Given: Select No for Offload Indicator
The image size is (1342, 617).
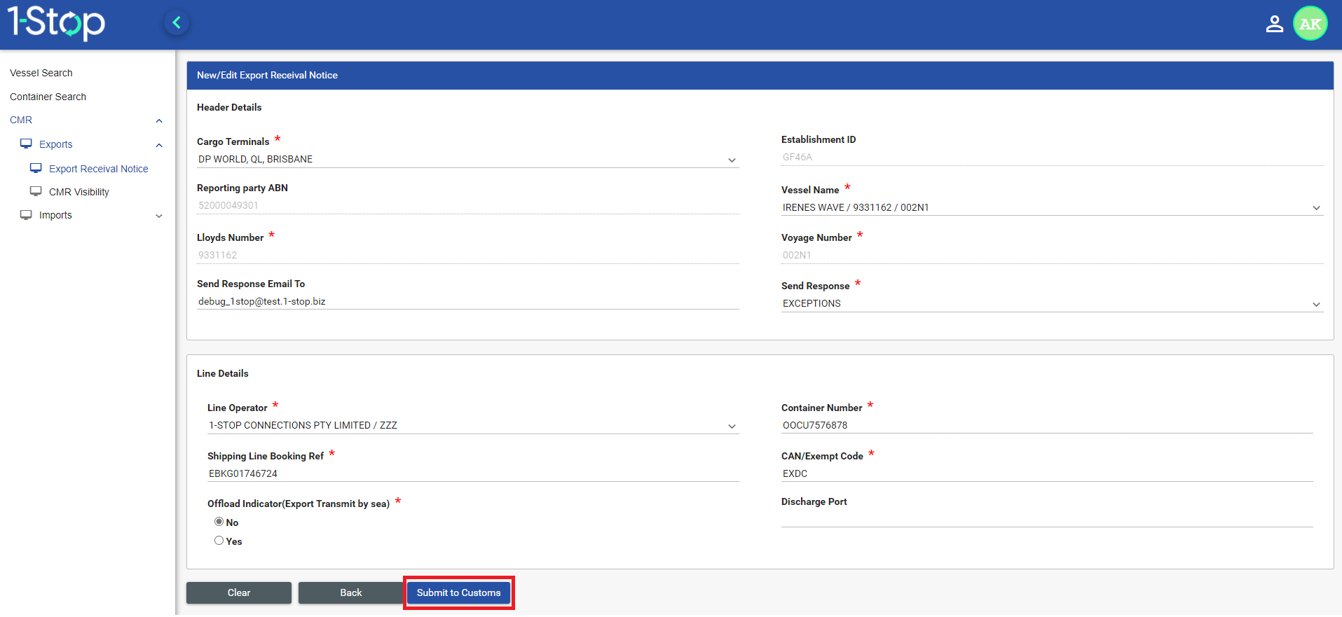Looking at the screenshot, I should (219, 522).
